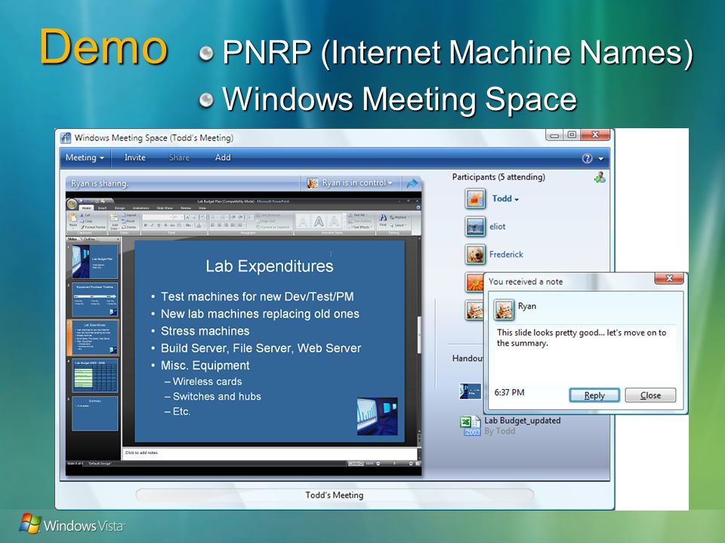This screenshot has height=543, width=725.
Task: Select slide 2 Equipment Purchase Timeline thumbnail
Action: coord(95,299)
